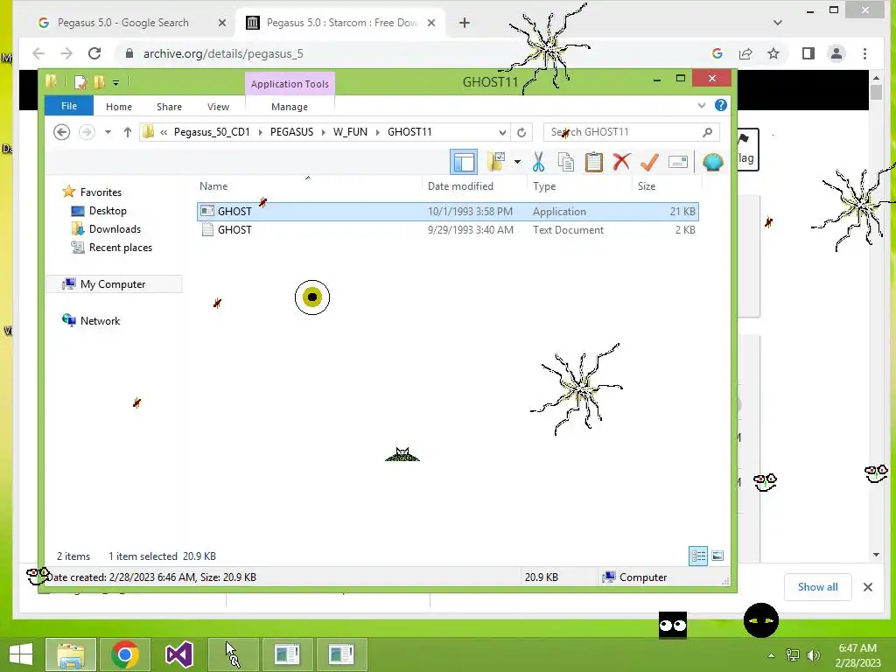
Task: Go up one folder level in Explorer
Action: pyautogui.click(x=128, y=133)
